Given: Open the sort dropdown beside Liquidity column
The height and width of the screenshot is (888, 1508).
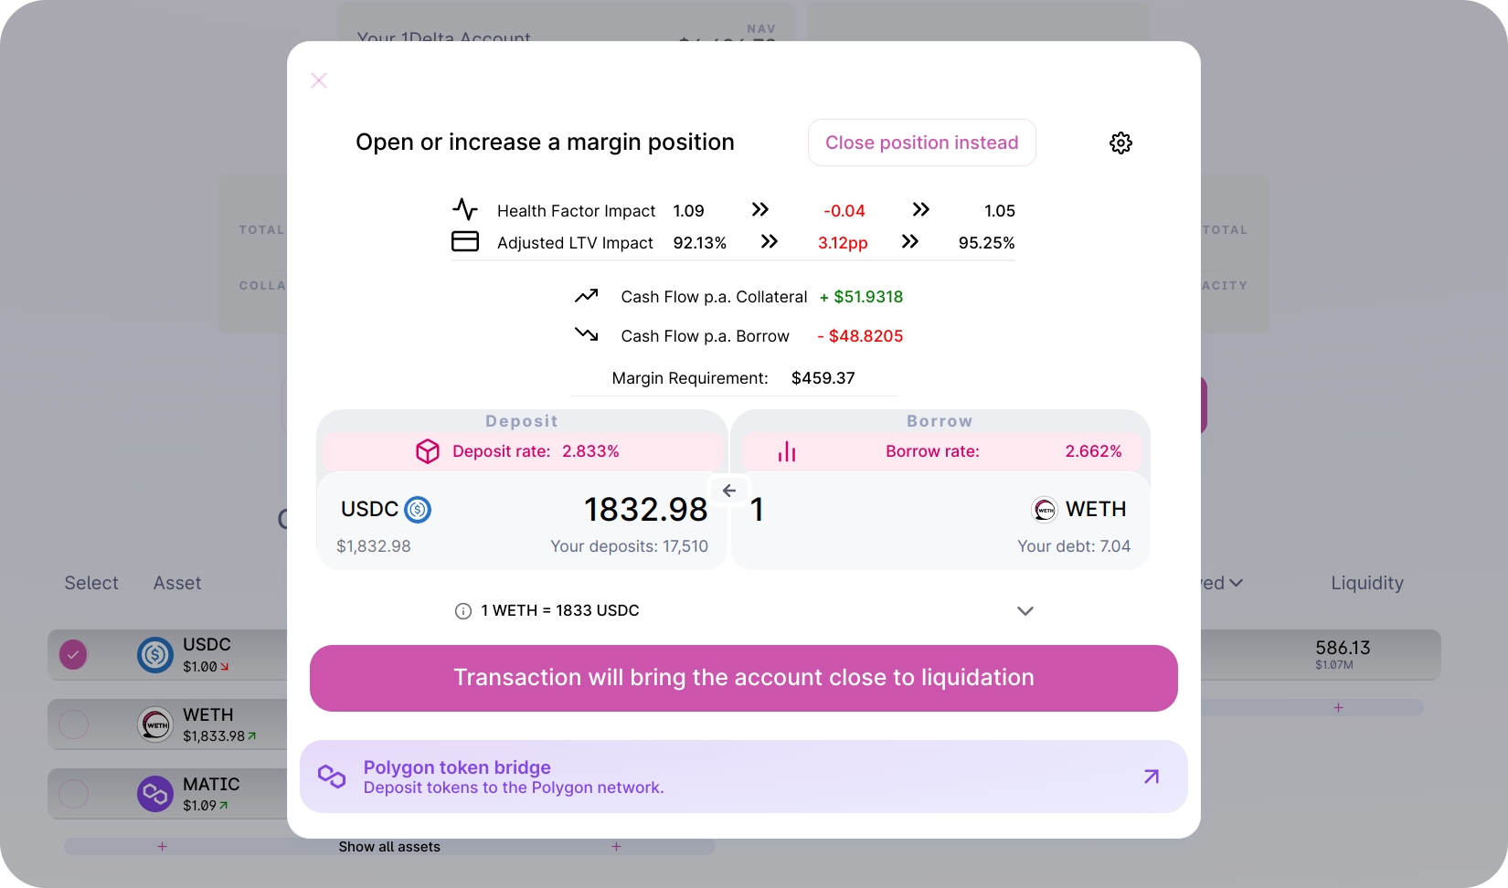Looking at the screenshot, I should click(x=1236, y=583).
